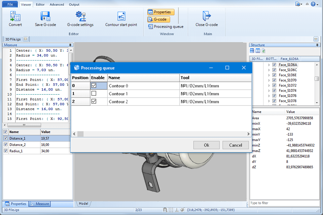Click the Convert icon in ribbon

[x=15, y=16]
